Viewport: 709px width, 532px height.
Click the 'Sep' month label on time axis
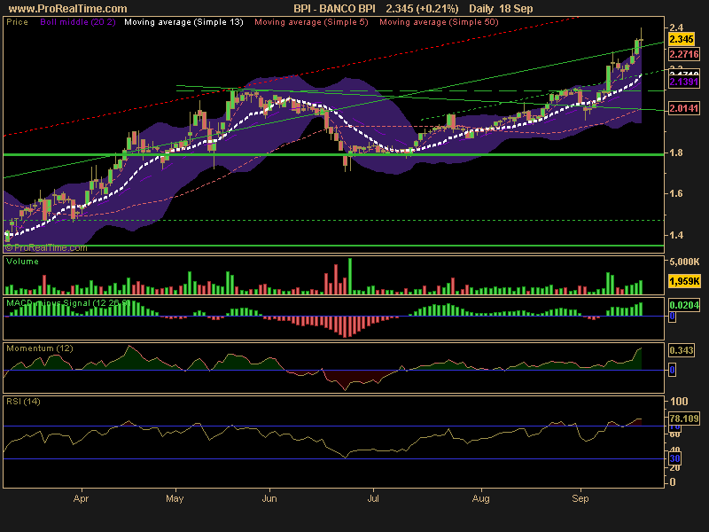pyautogui.click(x=580, y=498)
